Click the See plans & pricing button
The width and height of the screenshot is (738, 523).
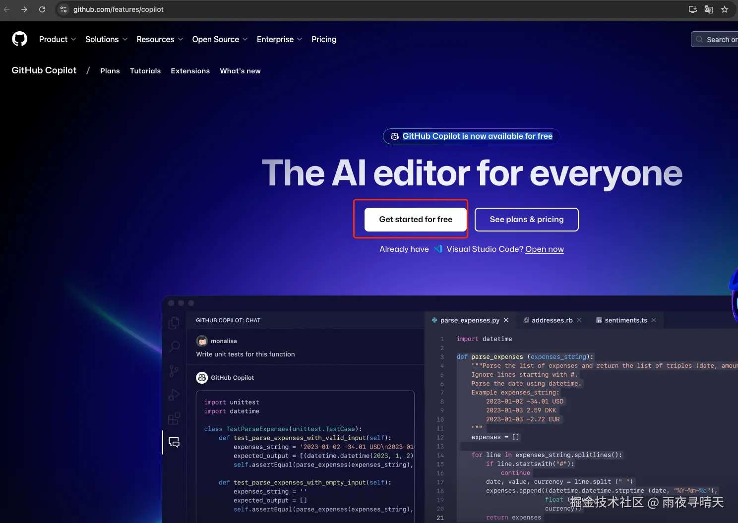pos(527,220)
